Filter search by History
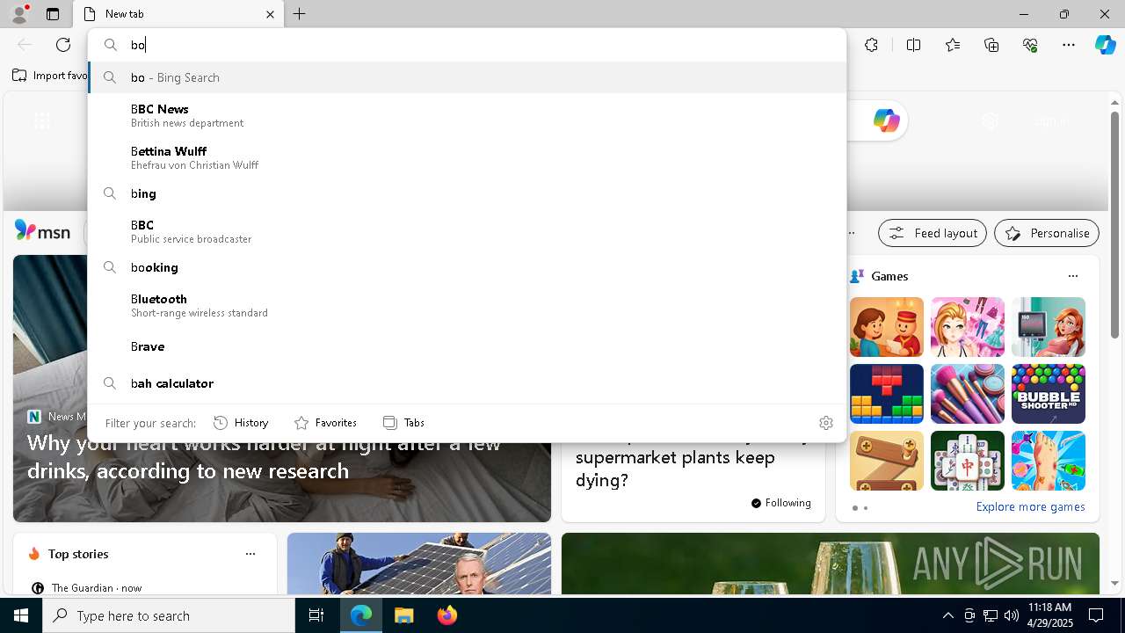 point(241,423)
